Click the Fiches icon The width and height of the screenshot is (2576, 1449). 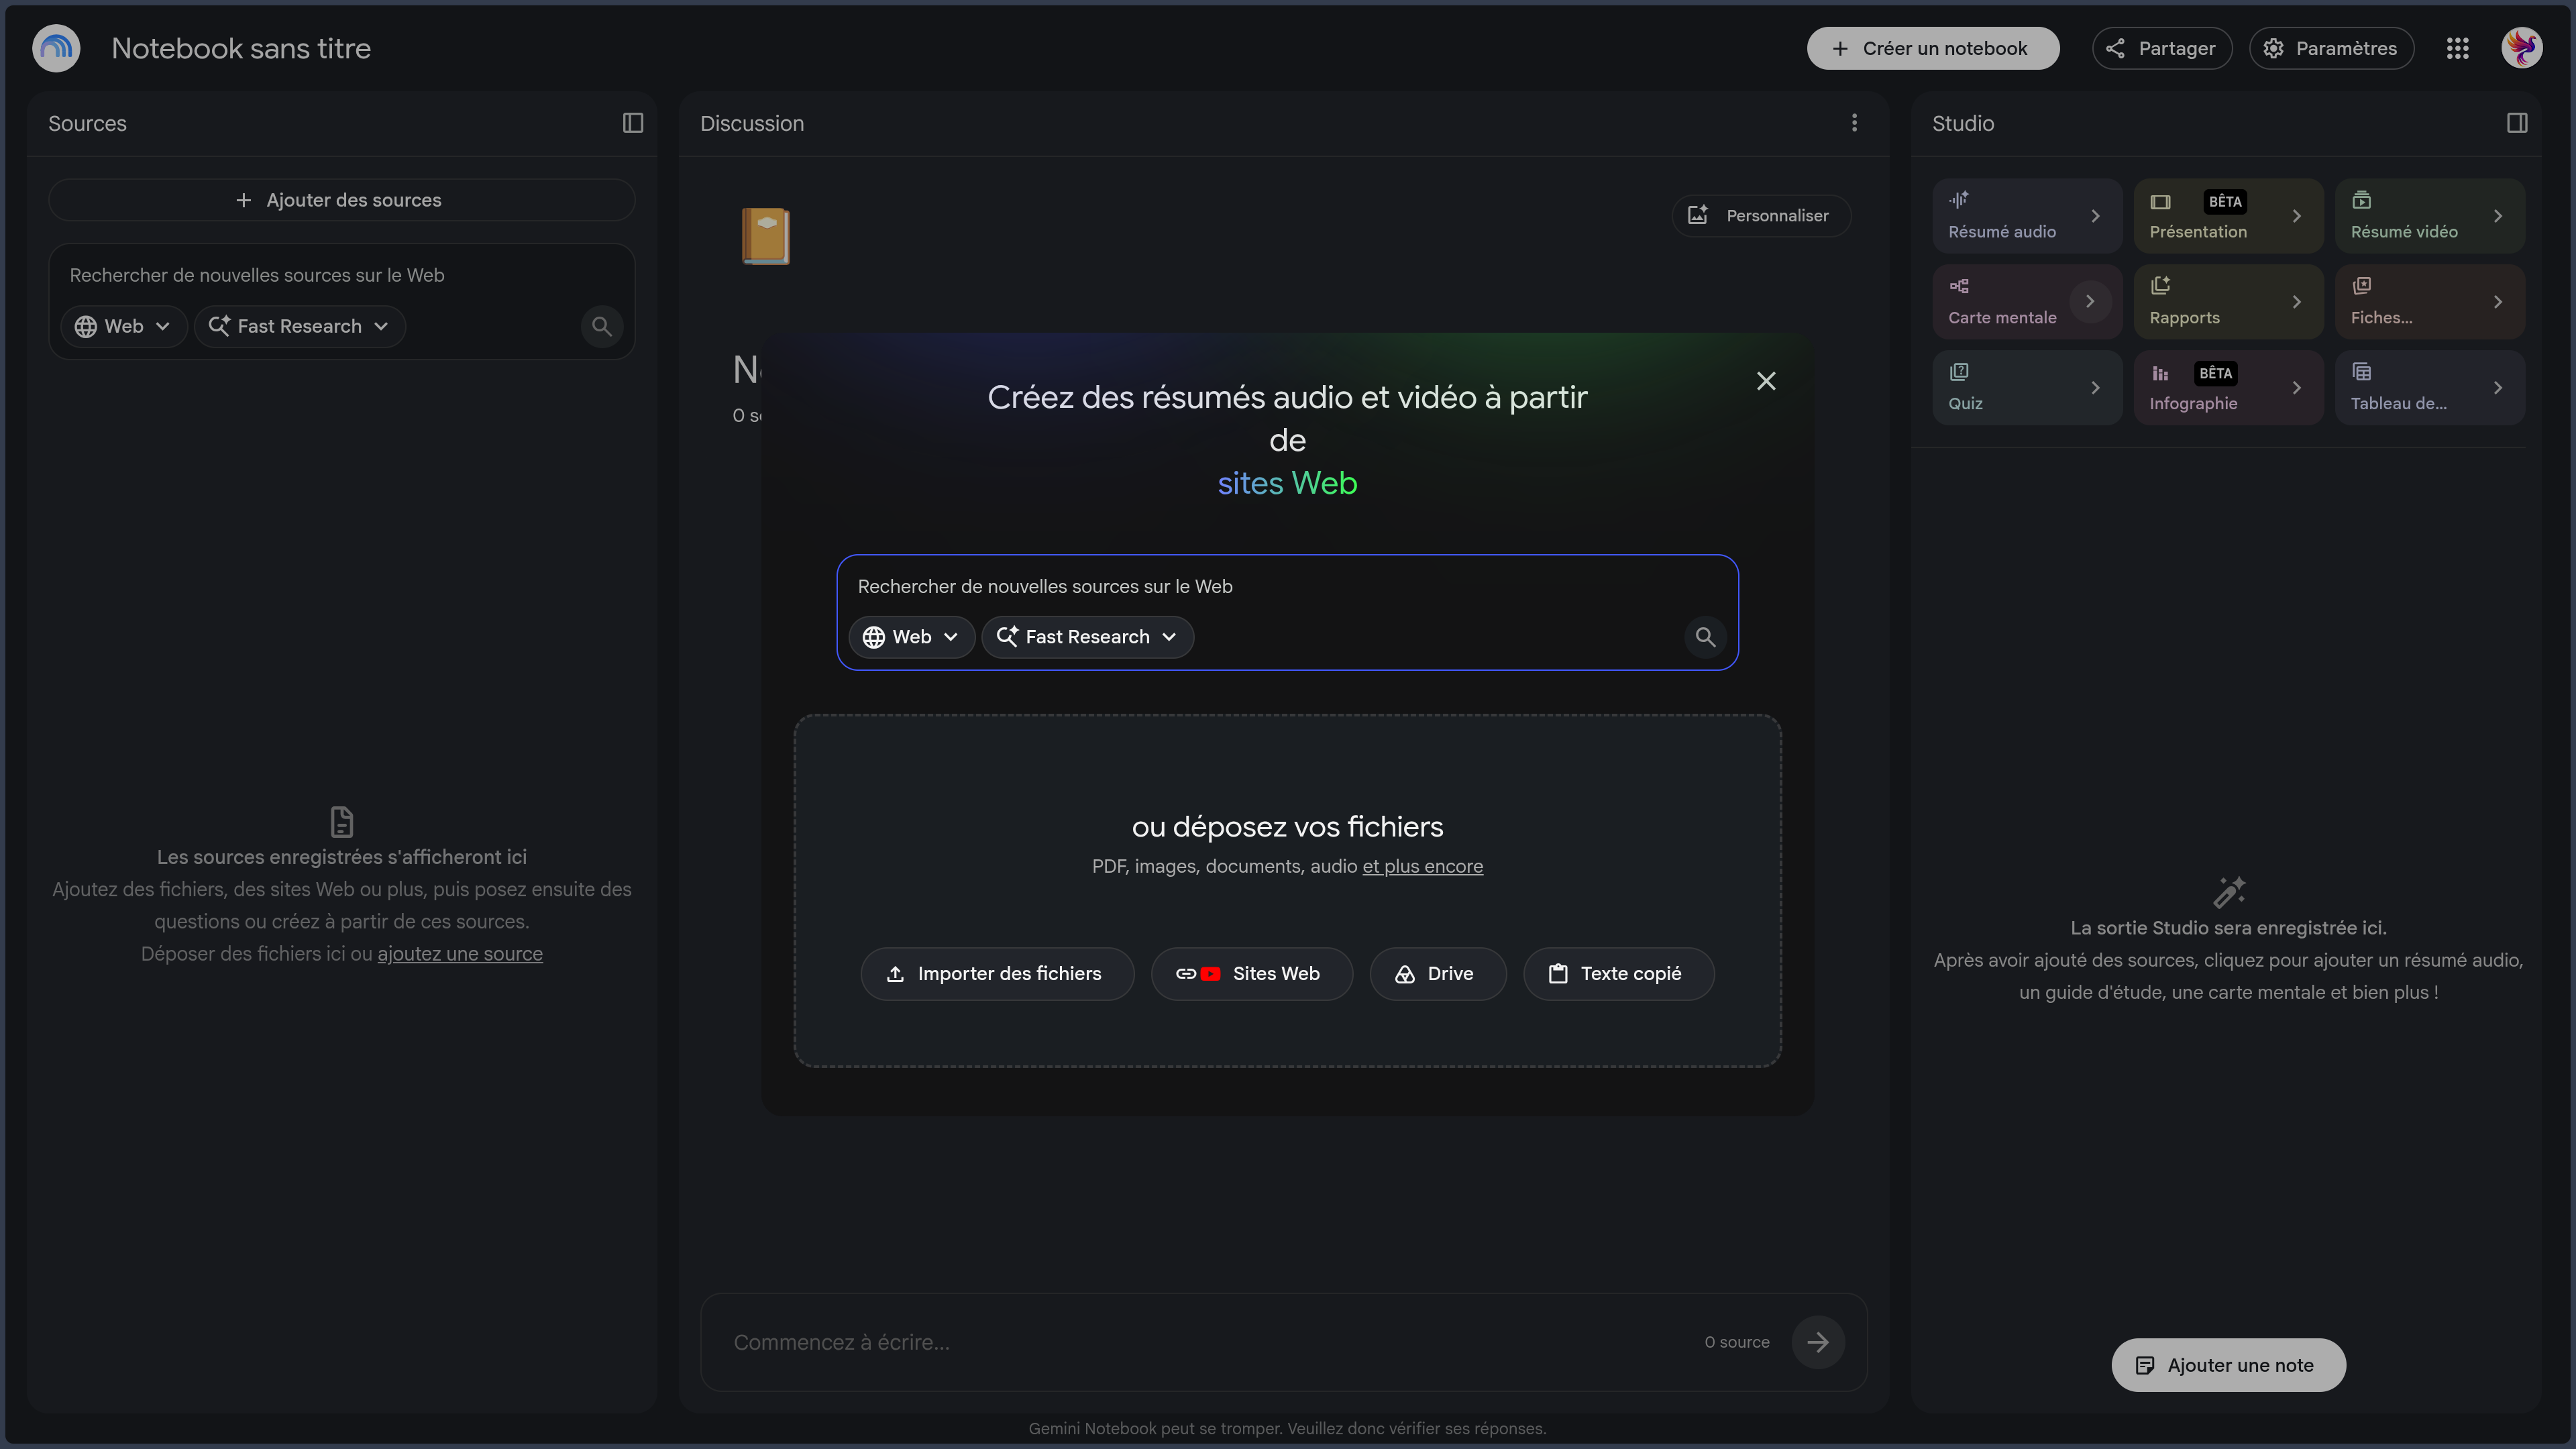click(2362, 286)
